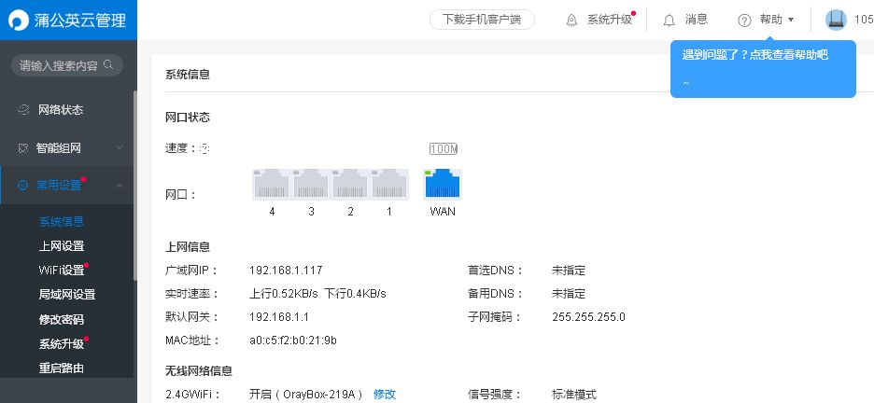The image size is (874, 403).
Task: Click the rocket 系统升级 icon in header
Action: 571,21
